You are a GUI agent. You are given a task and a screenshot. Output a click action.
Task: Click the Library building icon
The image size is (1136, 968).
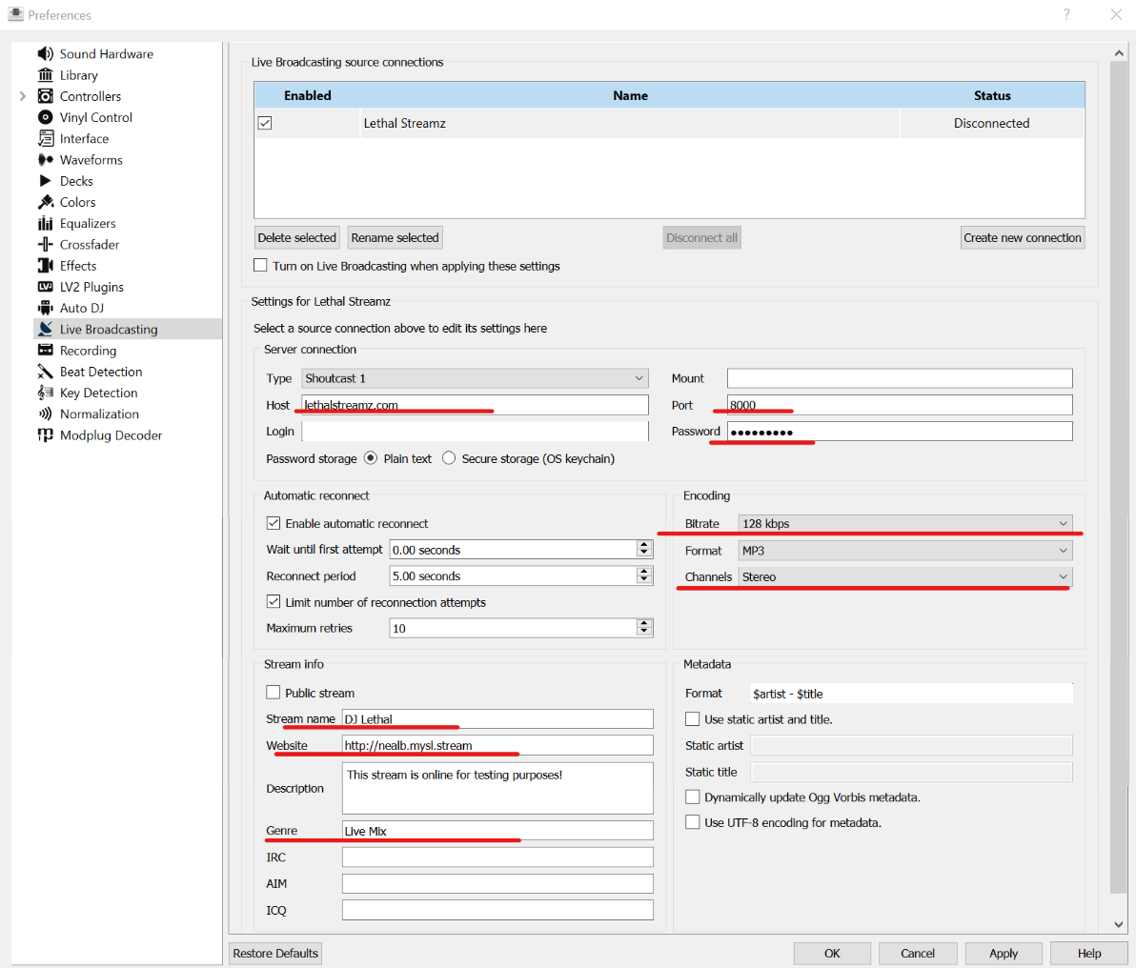46,74
